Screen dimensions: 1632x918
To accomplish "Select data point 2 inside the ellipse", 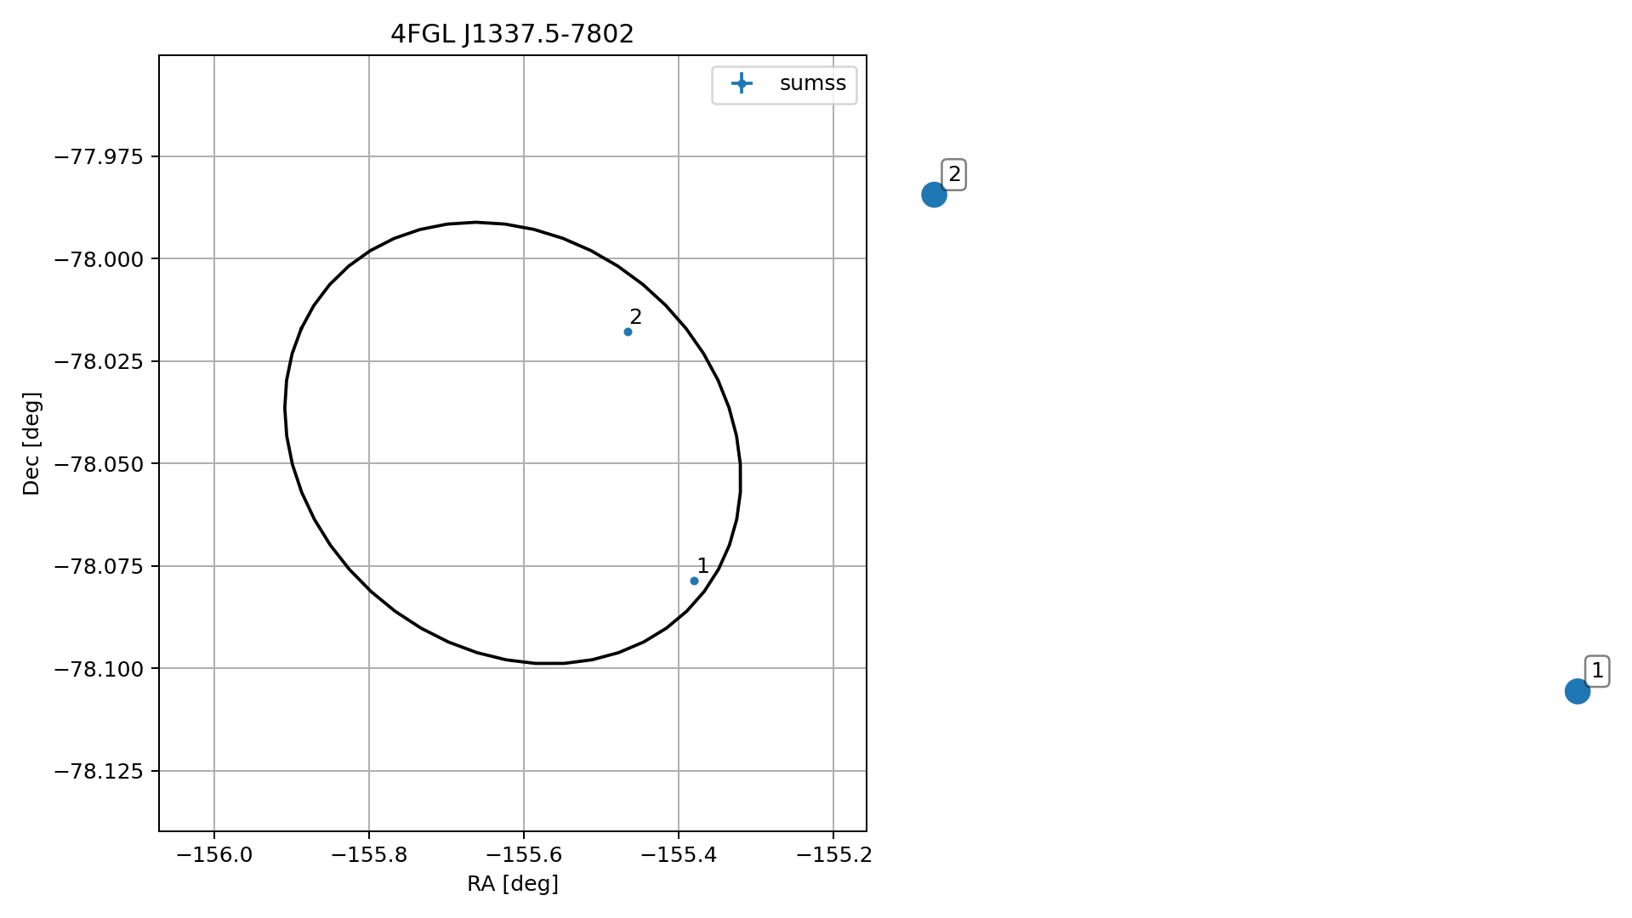I will point(628,331).
